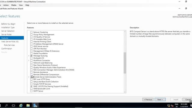The height and width of the screenshot is (108, 192).
Task: Minimize the Add Roles and Features Wizard
Action: (179, 8)
